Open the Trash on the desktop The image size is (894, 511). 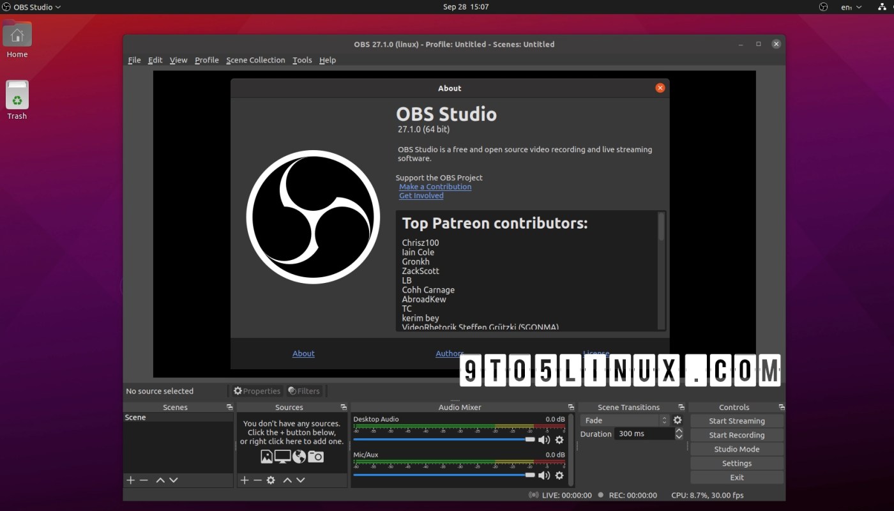[x=17, y=100]
